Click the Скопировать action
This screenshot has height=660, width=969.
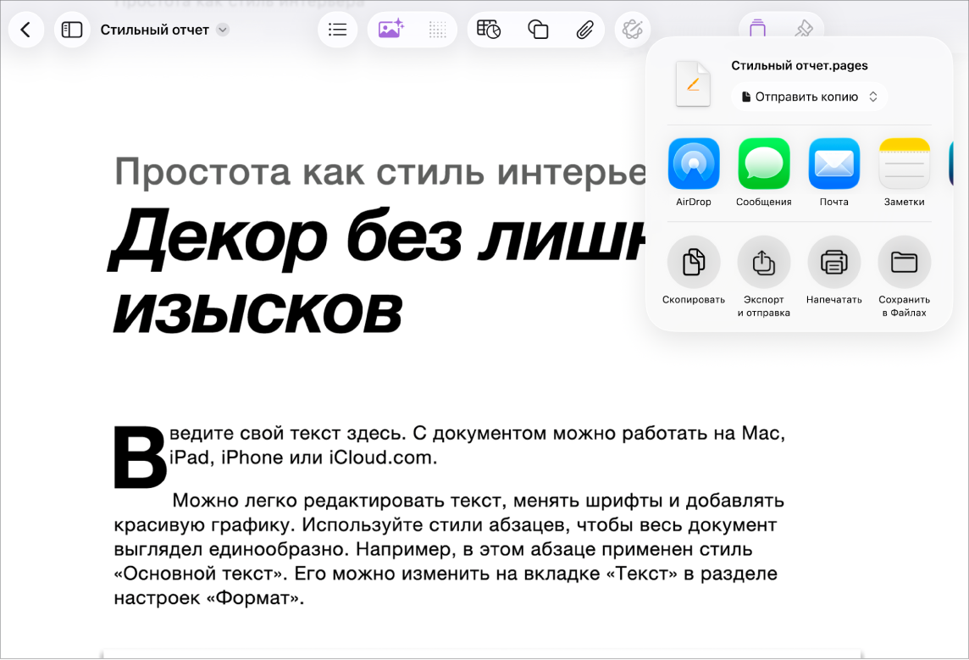(694, 271)
